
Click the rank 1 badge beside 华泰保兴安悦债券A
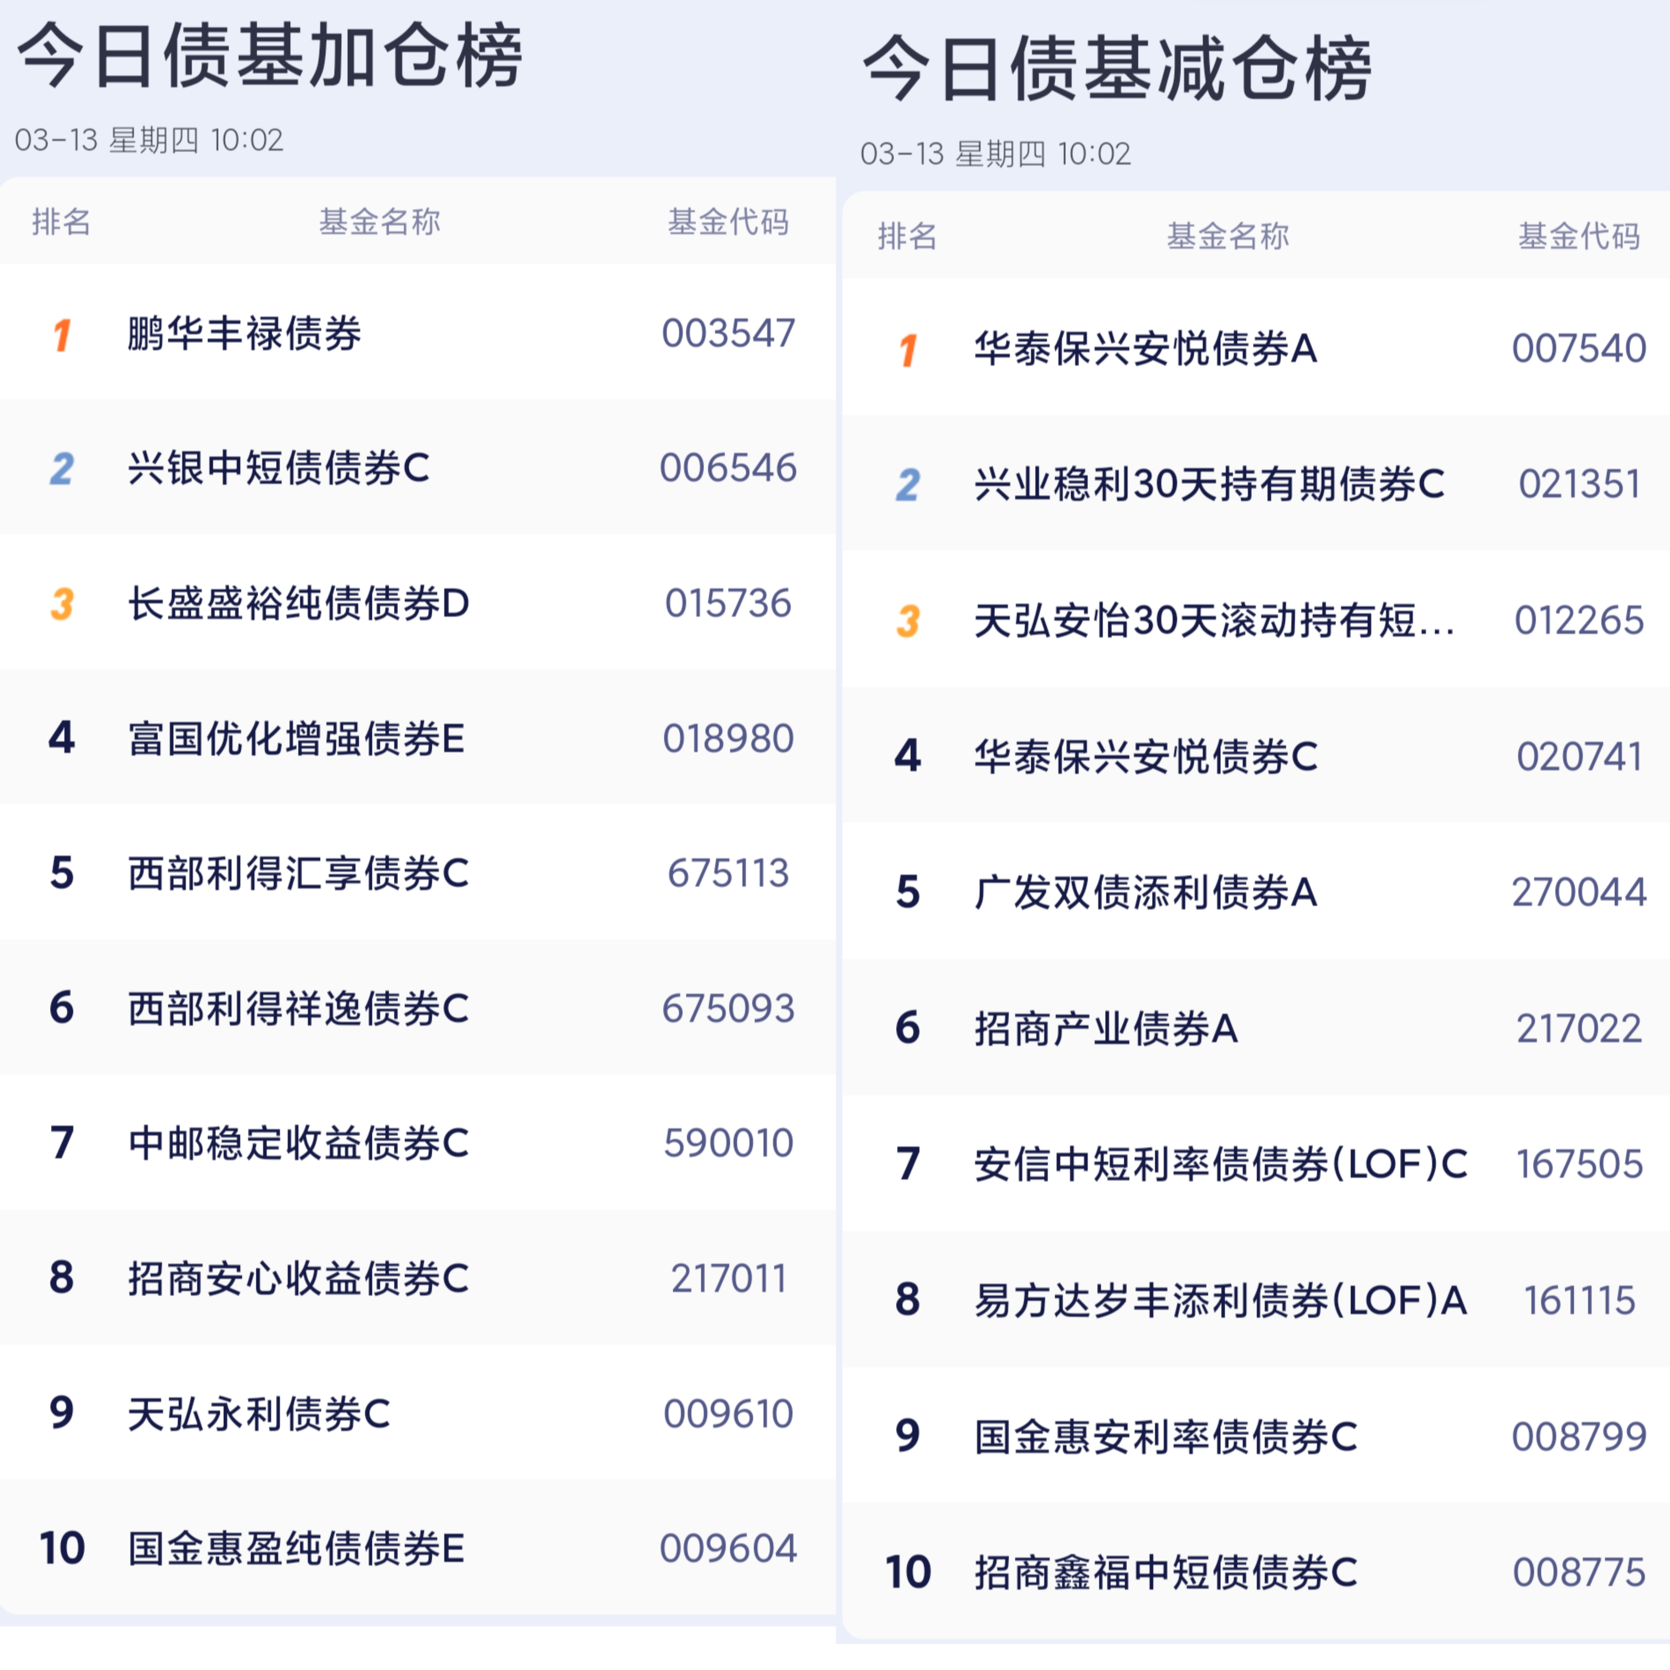pos(907,350)
